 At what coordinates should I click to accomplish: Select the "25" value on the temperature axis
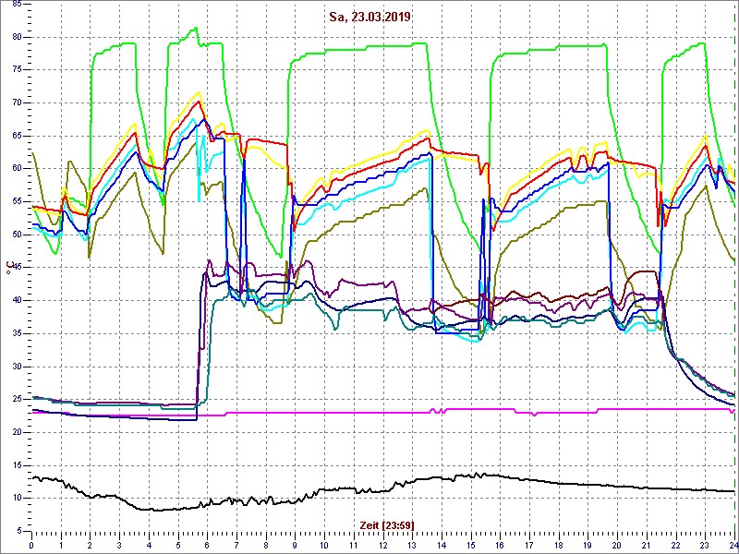pos(17,400)
